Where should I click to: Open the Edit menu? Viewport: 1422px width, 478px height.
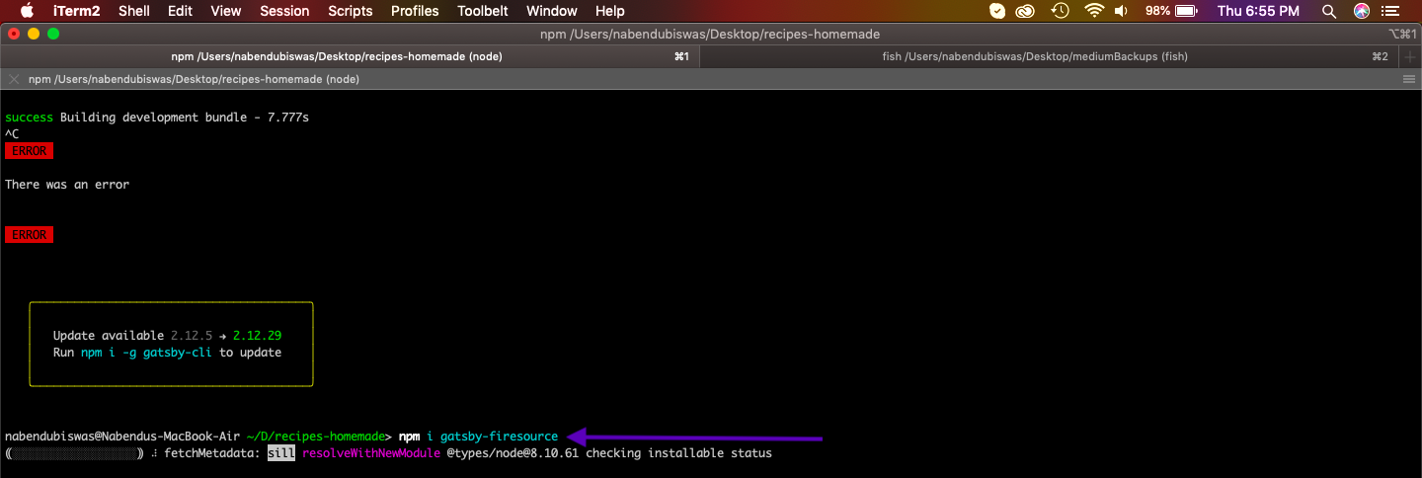pyautogui.click(x=180, y=11)
